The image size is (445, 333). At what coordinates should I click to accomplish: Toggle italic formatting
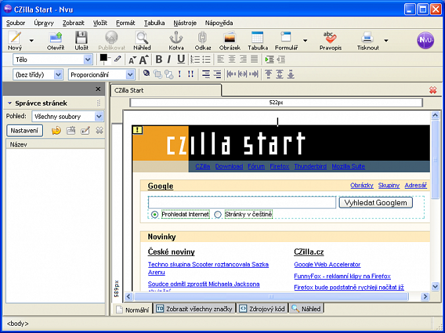(169, 59)
